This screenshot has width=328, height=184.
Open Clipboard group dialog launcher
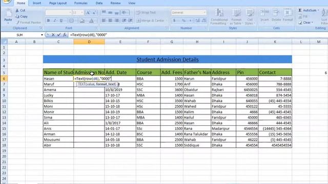click(41, 28)
